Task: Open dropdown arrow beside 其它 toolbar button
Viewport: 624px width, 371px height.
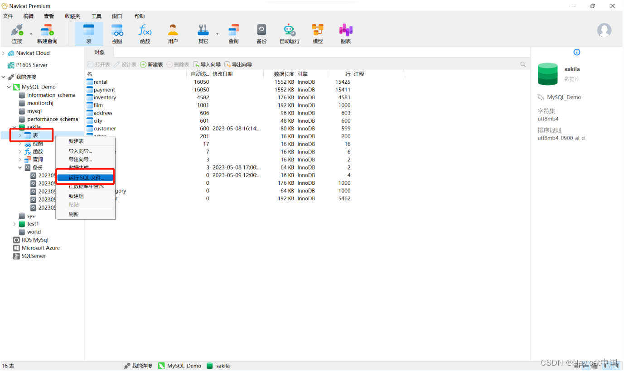Action: (217, 34)
